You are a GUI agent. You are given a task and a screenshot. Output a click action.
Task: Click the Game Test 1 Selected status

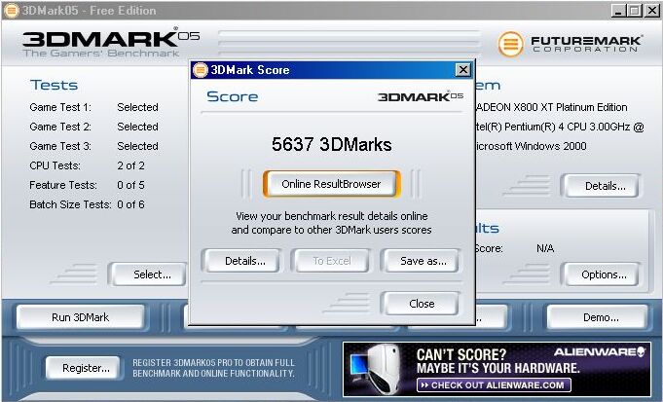137,107
